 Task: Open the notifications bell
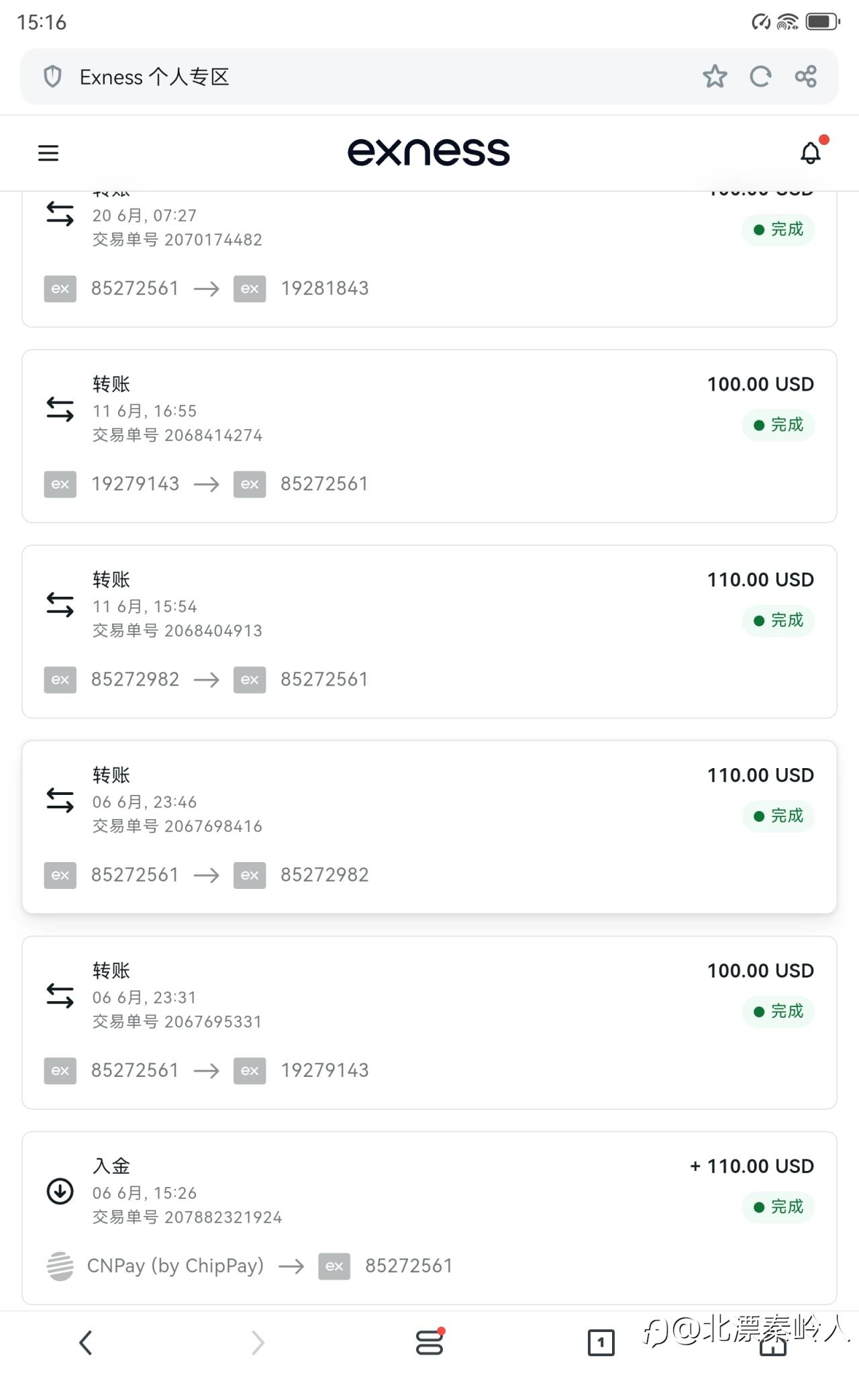pos(811,153)
